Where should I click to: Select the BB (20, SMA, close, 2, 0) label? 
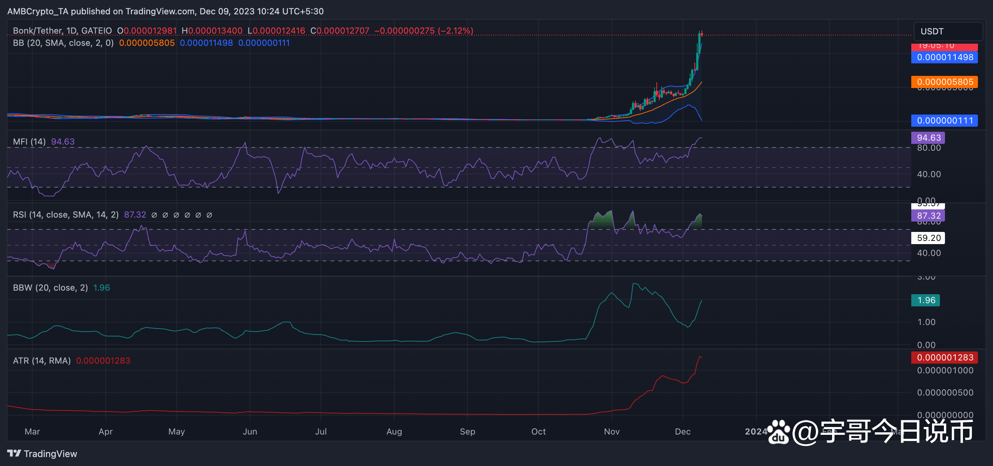pyautogui.click(x=63, y=43)
